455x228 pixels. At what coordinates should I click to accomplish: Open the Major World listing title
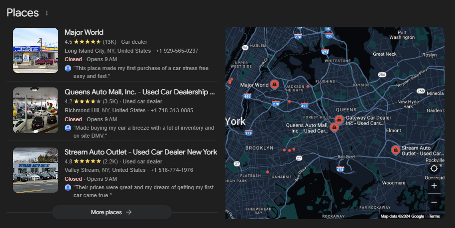pos(83,32)
